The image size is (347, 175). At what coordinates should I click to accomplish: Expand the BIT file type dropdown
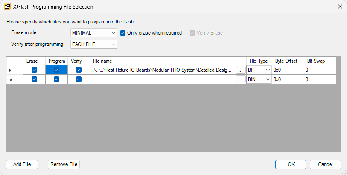click(x=268, y=70)
